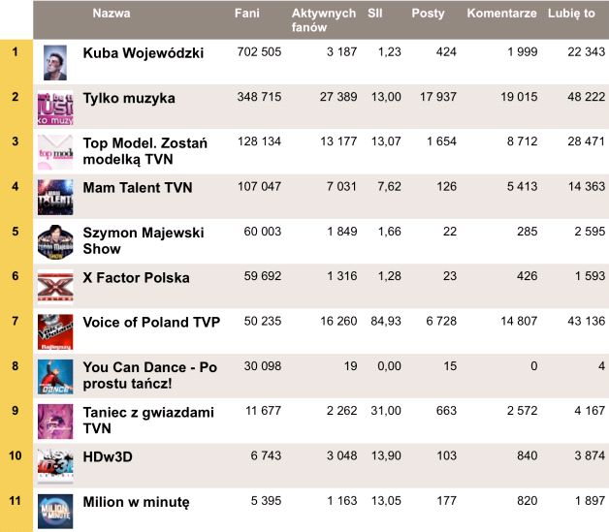Open the Kuba Wojewódzki page name
The image size is (609, 532).
144,52
